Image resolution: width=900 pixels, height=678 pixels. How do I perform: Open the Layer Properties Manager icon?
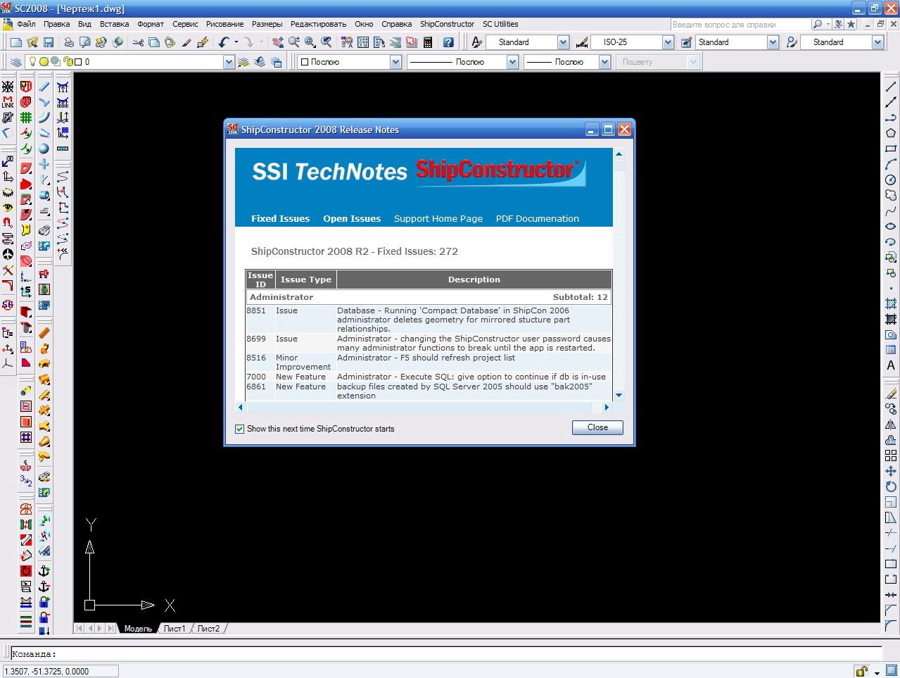coord(16,62)
